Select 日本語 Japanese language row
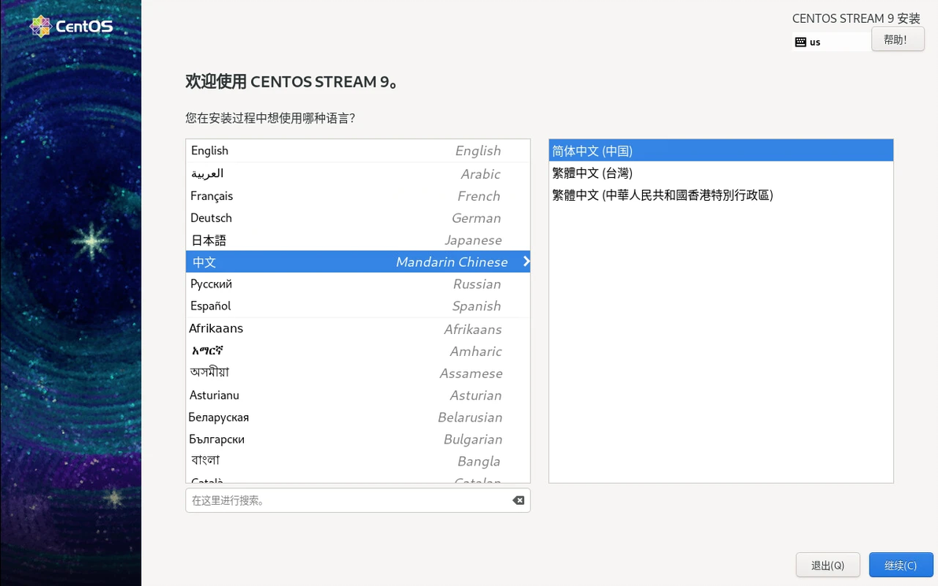The height and width of the screenshot is (586, 938). [358, 240]
